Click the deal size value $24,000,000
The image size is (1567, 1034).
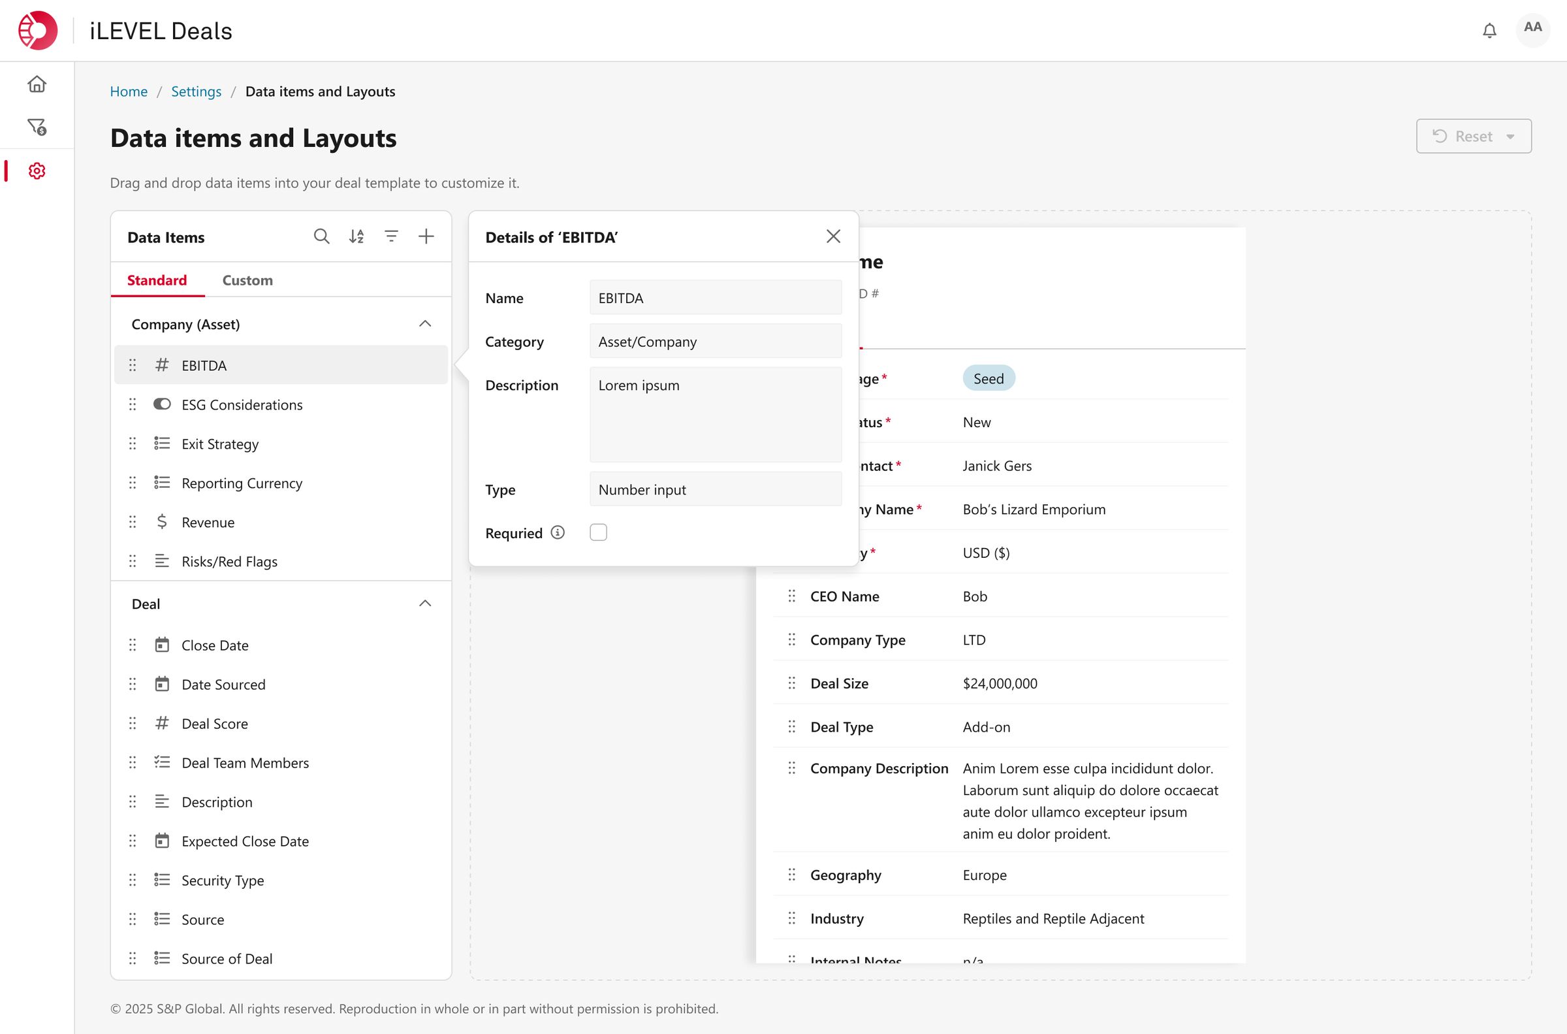[1000, 683]
